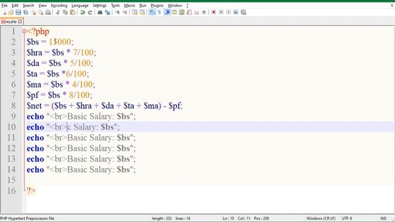Click line number 8 in margin
Viewport: 395px width, 222px height.
pyautogui.click(x=13, y=105)
